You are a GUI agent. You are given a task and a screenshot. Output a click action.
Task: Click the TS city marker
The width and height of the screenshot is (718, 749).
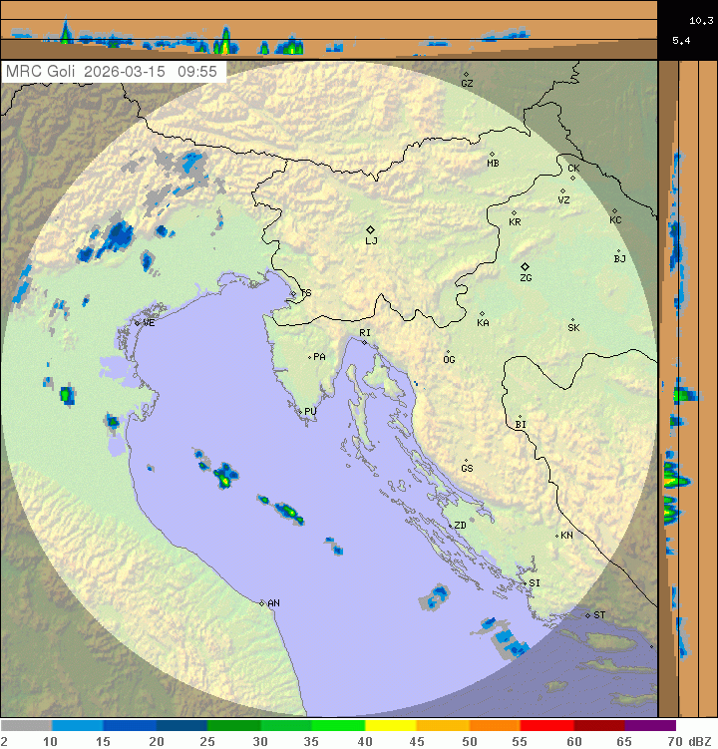[294, 293]
